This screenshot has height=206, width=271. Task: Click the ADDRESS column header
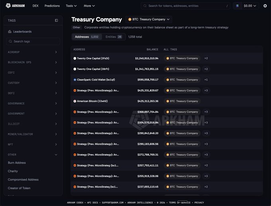(79, 50)
